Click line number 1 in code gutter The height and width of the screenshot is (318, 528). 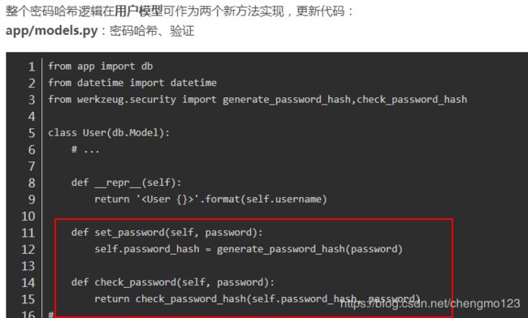point(32,67)
